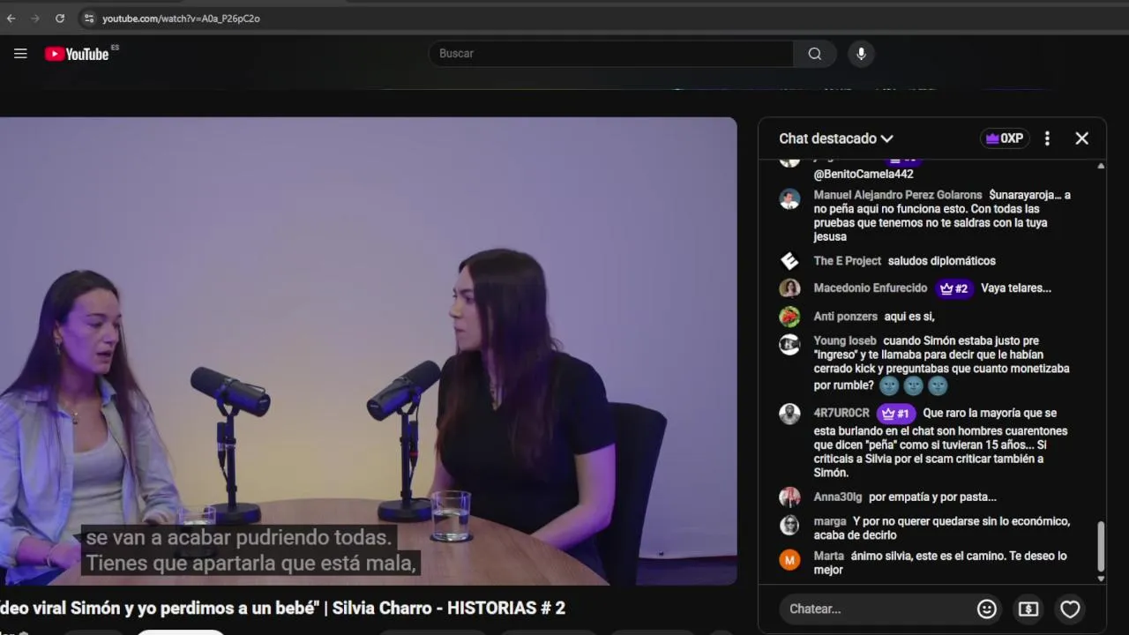
Task: Expand the Chat destacado dropdown
Action: pos(836,138)
